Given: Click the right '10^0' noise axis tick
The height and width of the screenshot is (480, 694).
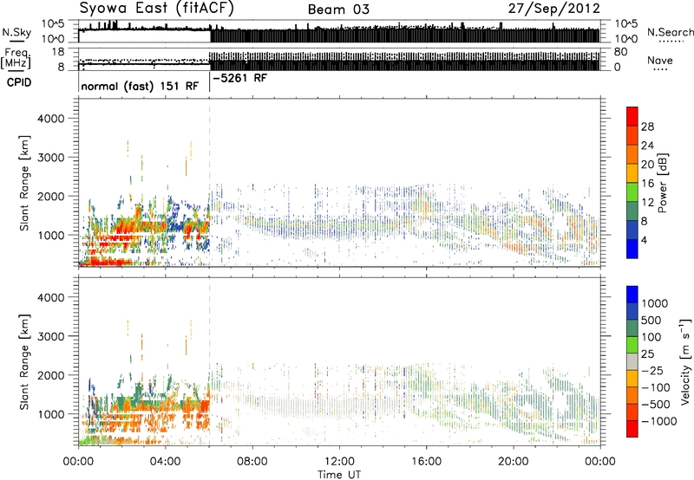Looking at the screenshot, I should (625, 39).
